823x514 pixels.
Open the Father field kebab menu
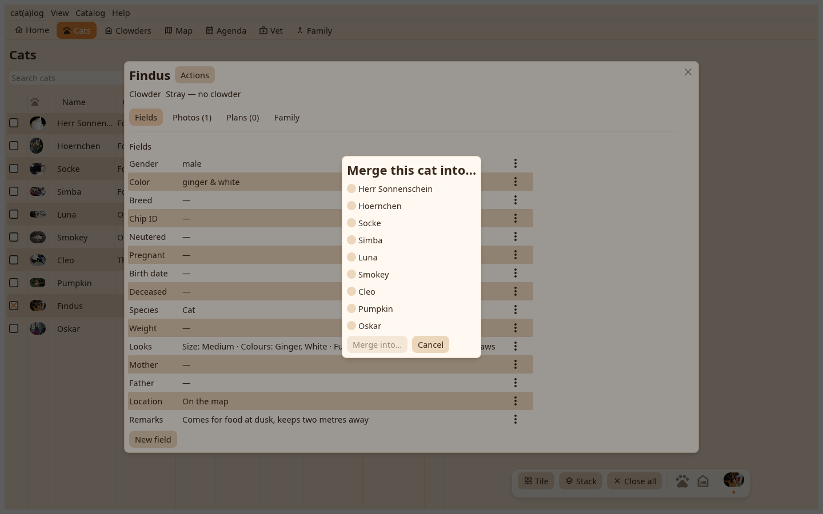pos(515,383)
